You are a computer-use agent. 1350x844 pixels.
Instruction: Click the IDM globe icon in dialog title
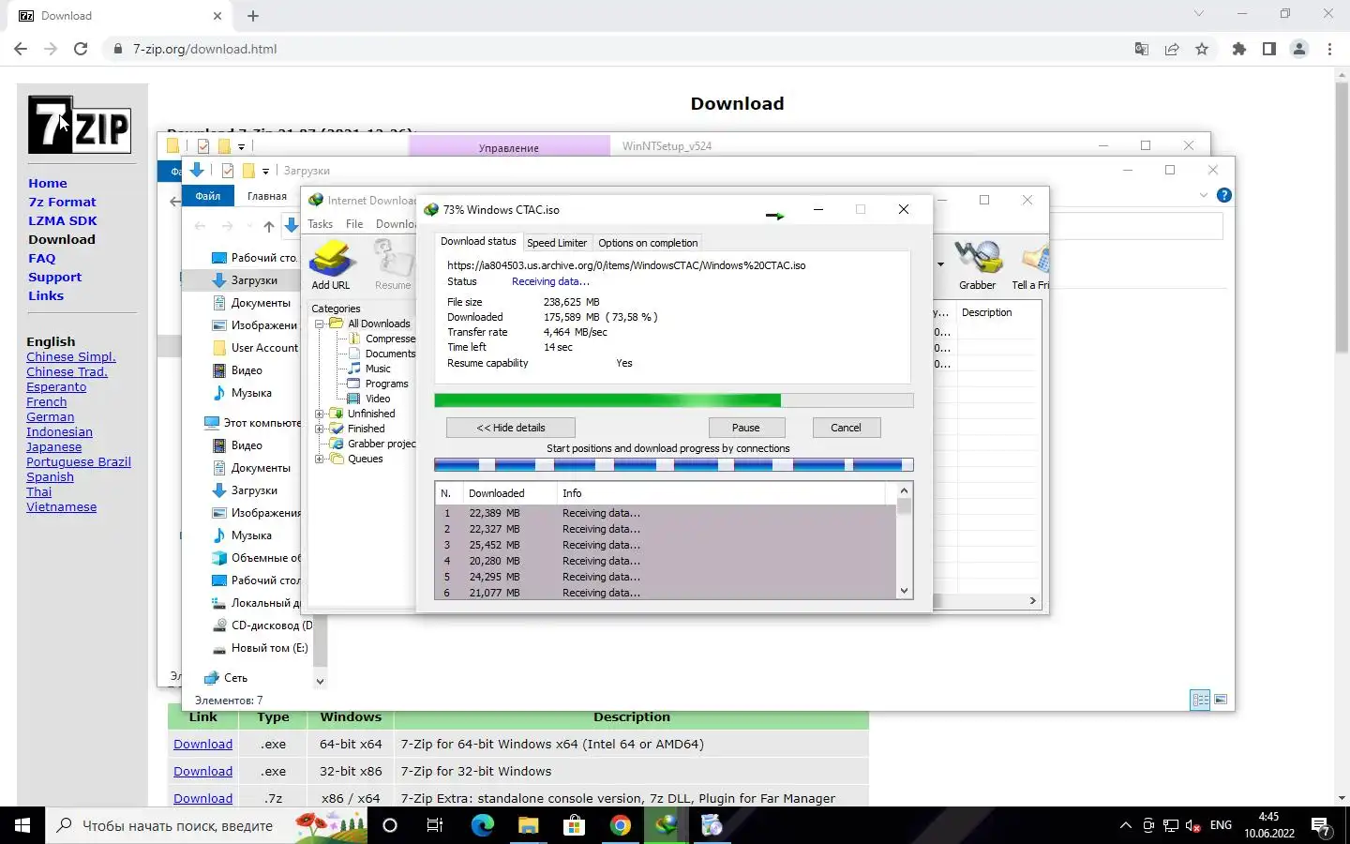431,210
